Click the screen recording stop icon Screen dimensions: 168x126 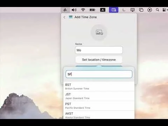pos(150,10)
